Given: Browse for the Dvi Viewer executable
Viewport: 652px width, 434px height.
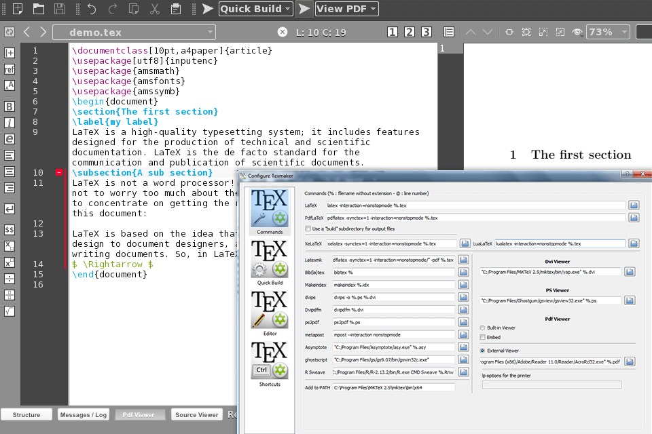Looking at the screenshot, I should tap(630, 272).
